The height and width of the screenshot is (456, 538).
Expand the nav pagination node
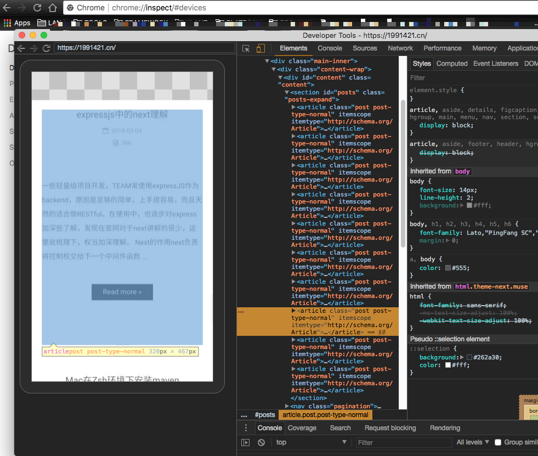click(x=287, y=406)
